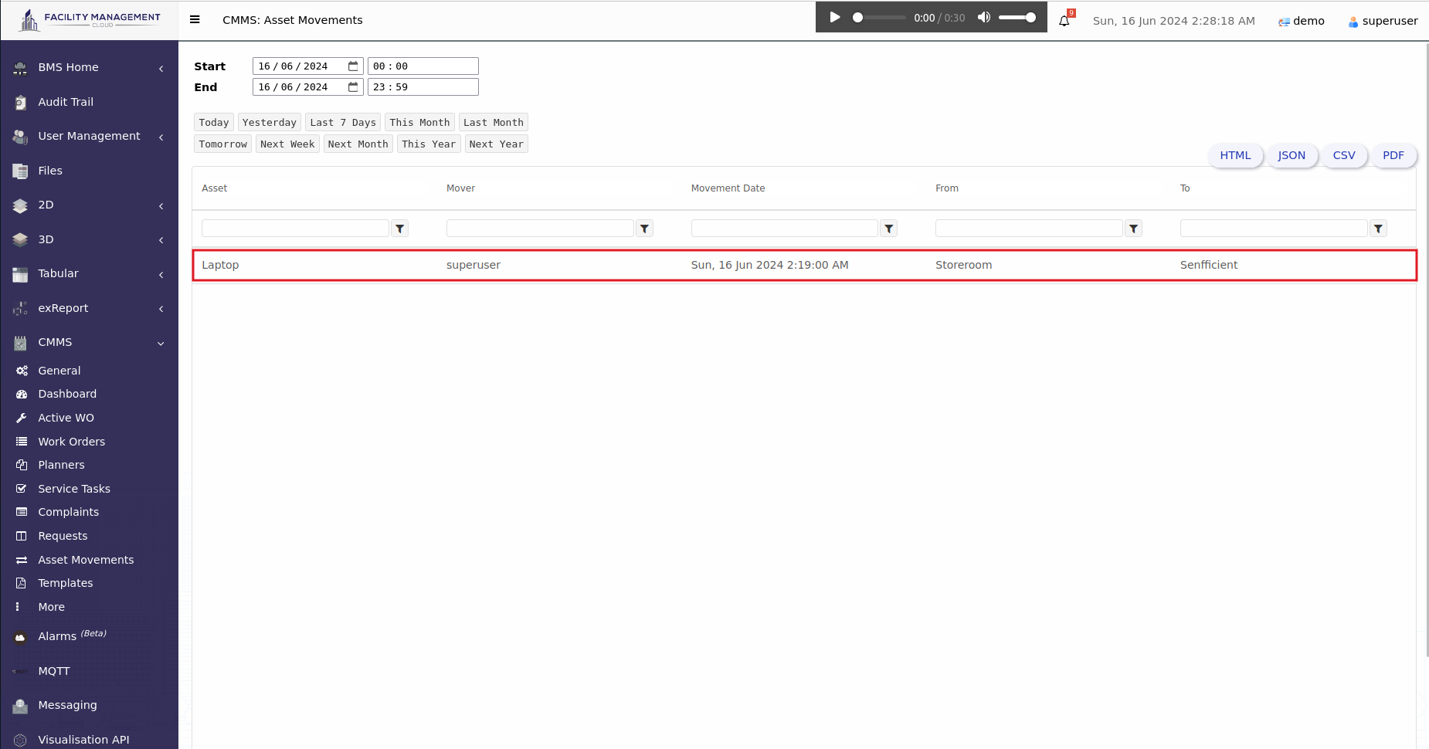1429x749 pixels.
Task: Click the More vertical dots icon
Action: tap(17, 607)
